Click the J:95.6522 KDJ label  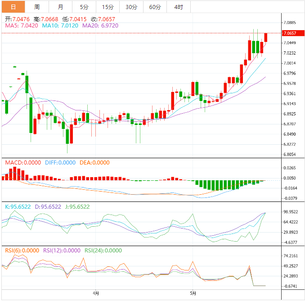point(77,206)
